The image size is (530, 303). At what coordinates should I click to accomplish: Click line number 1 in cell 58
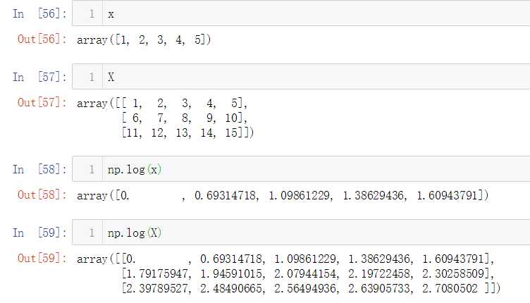[x=92, y=169]
